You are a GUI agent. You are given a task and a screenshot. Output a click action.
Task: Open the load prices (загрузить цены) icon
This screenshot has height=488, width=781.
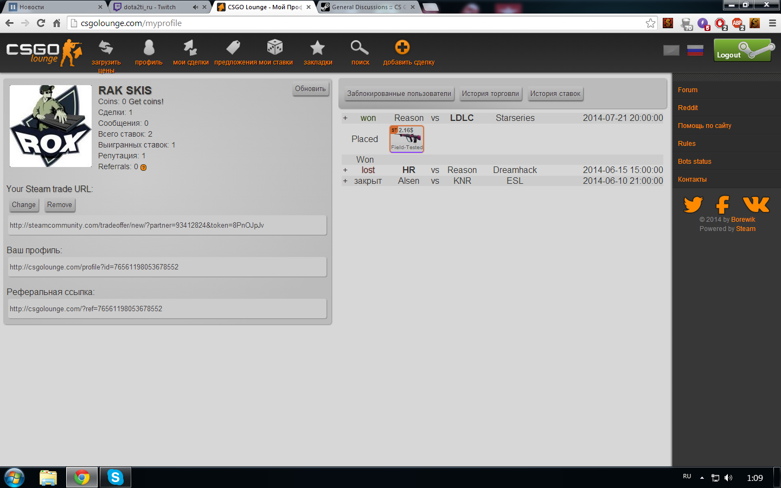pyautogui.click(x=106, y=48)
